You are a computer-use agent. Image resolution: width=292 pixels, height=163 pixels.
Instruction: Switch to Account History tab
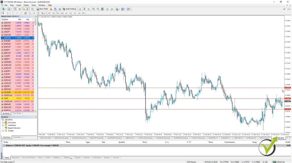click(x=29, y=157)
